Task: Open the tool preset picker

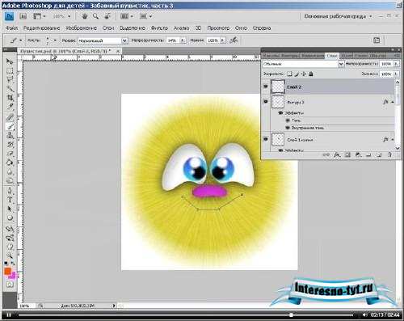Action: click(20, 40)
